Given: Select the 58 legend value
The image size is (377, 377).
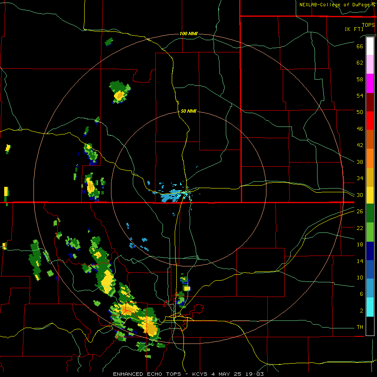Looking at the screenshot, I should click(x=360, y=79).
